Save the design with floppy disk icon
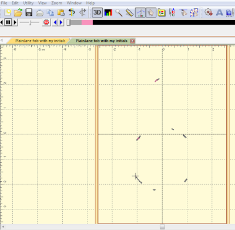The width and height of the screenshot is (235, 230). [x=29, y=12]
